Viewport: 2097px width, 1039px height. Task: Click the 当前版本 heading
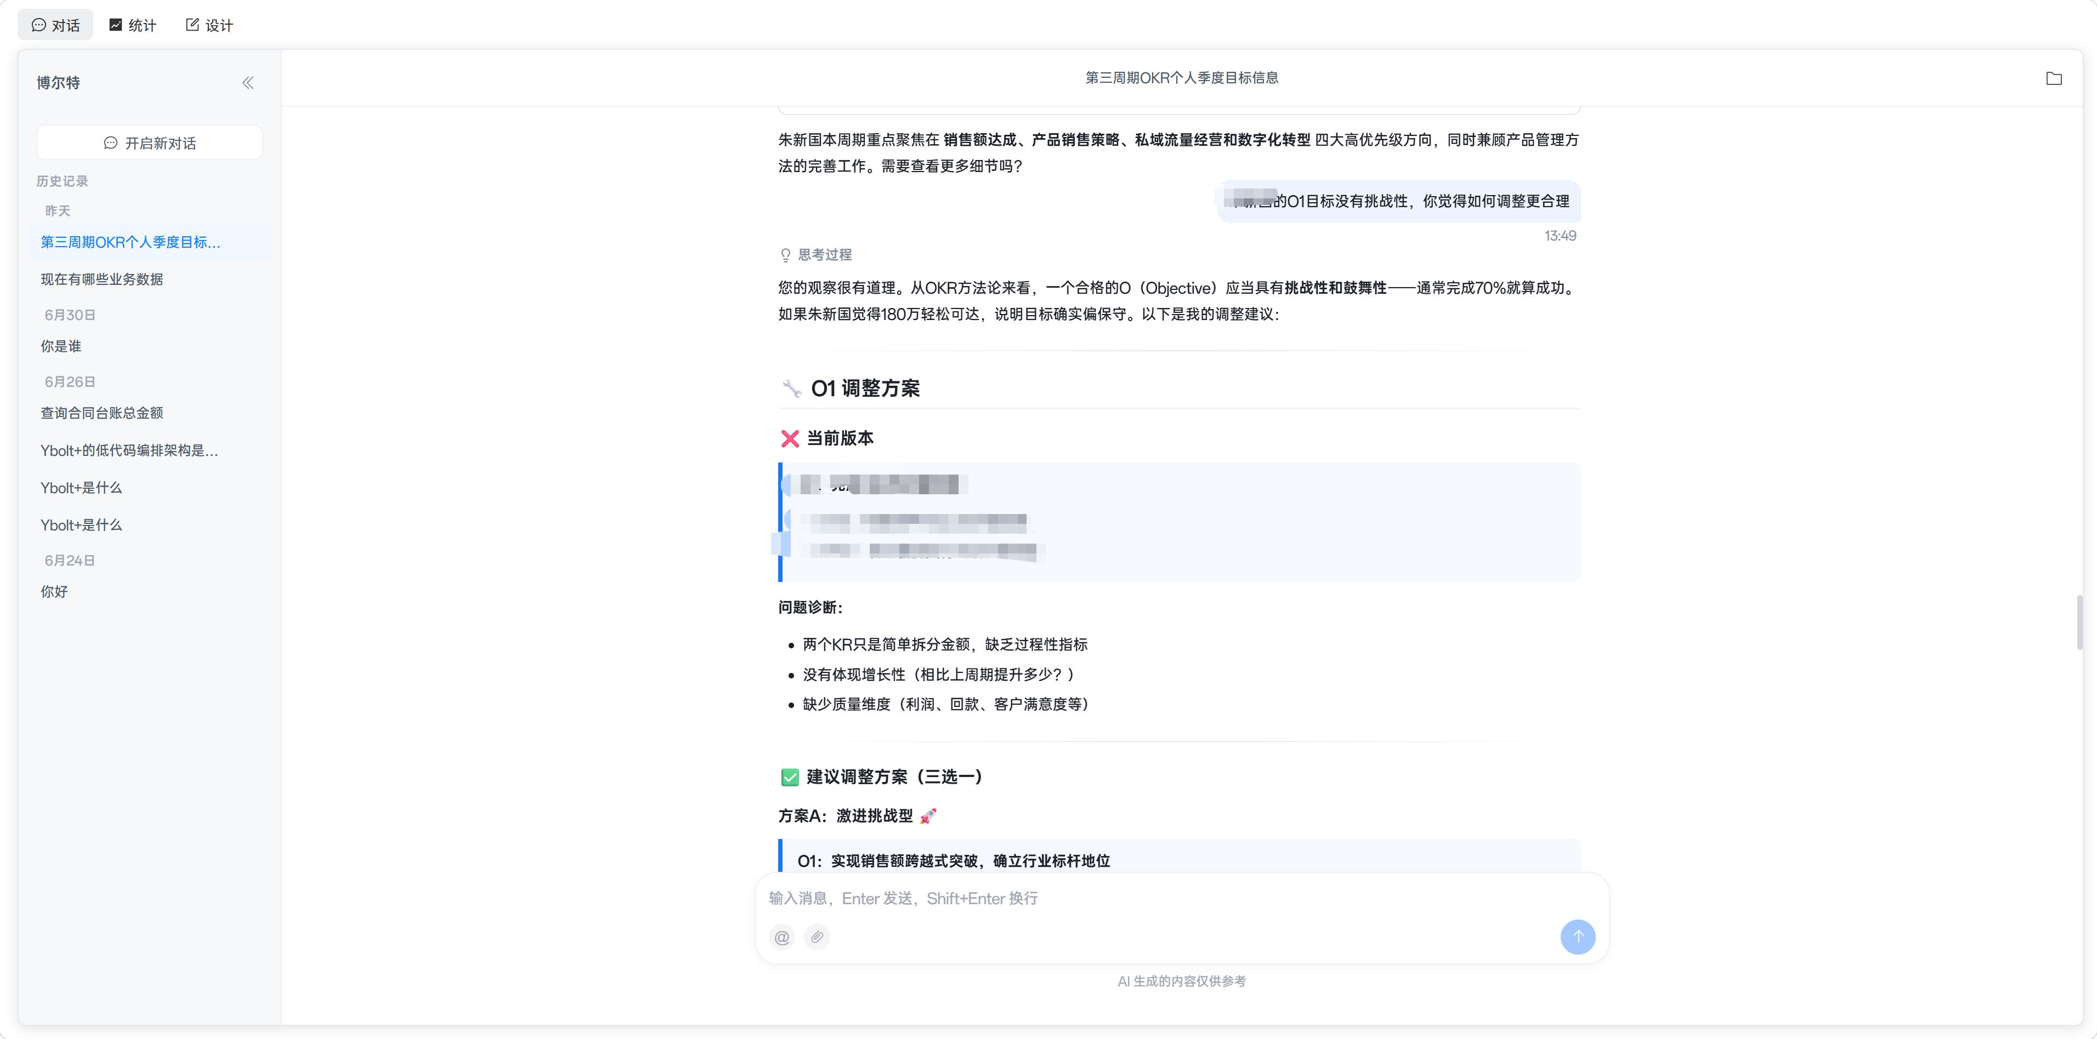(839, 438)
